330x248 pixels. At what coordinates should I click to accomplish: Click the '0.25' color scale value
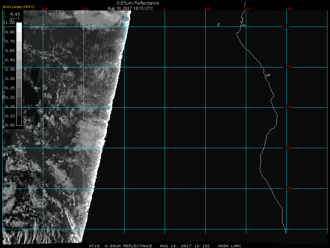tap(10, 88)
